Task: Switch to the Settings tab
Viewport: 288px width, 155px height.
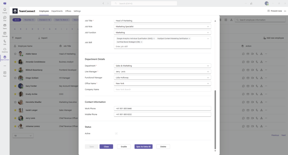Action: (77, 11)
